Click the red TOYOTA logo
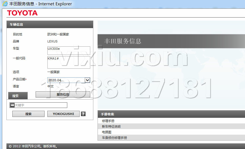This screenshot has height=149, width=245. click(22, 13)
